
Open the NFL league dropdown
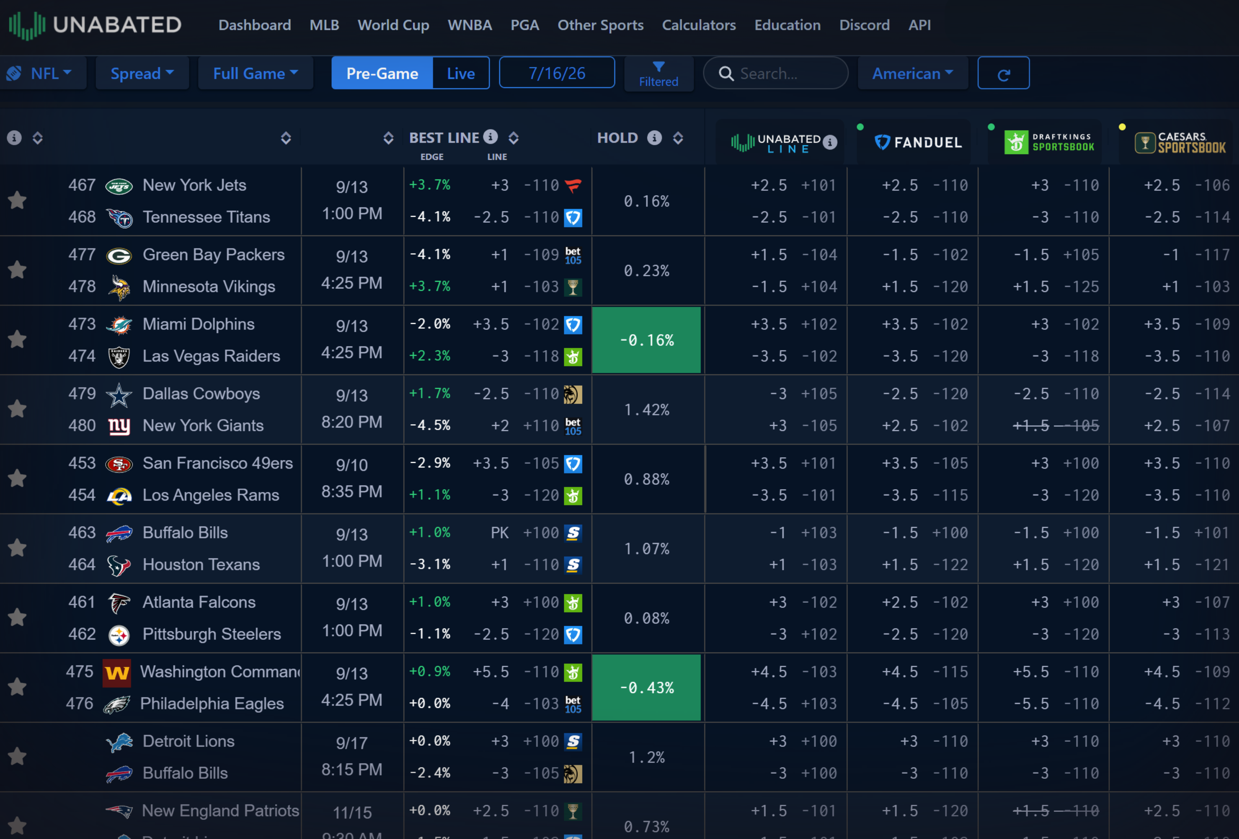click(42, 73)
